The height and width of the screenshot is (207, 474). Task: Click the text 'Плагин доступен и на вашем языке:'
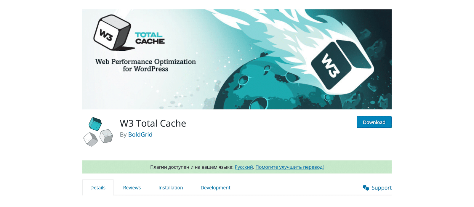tap(192, 167)
